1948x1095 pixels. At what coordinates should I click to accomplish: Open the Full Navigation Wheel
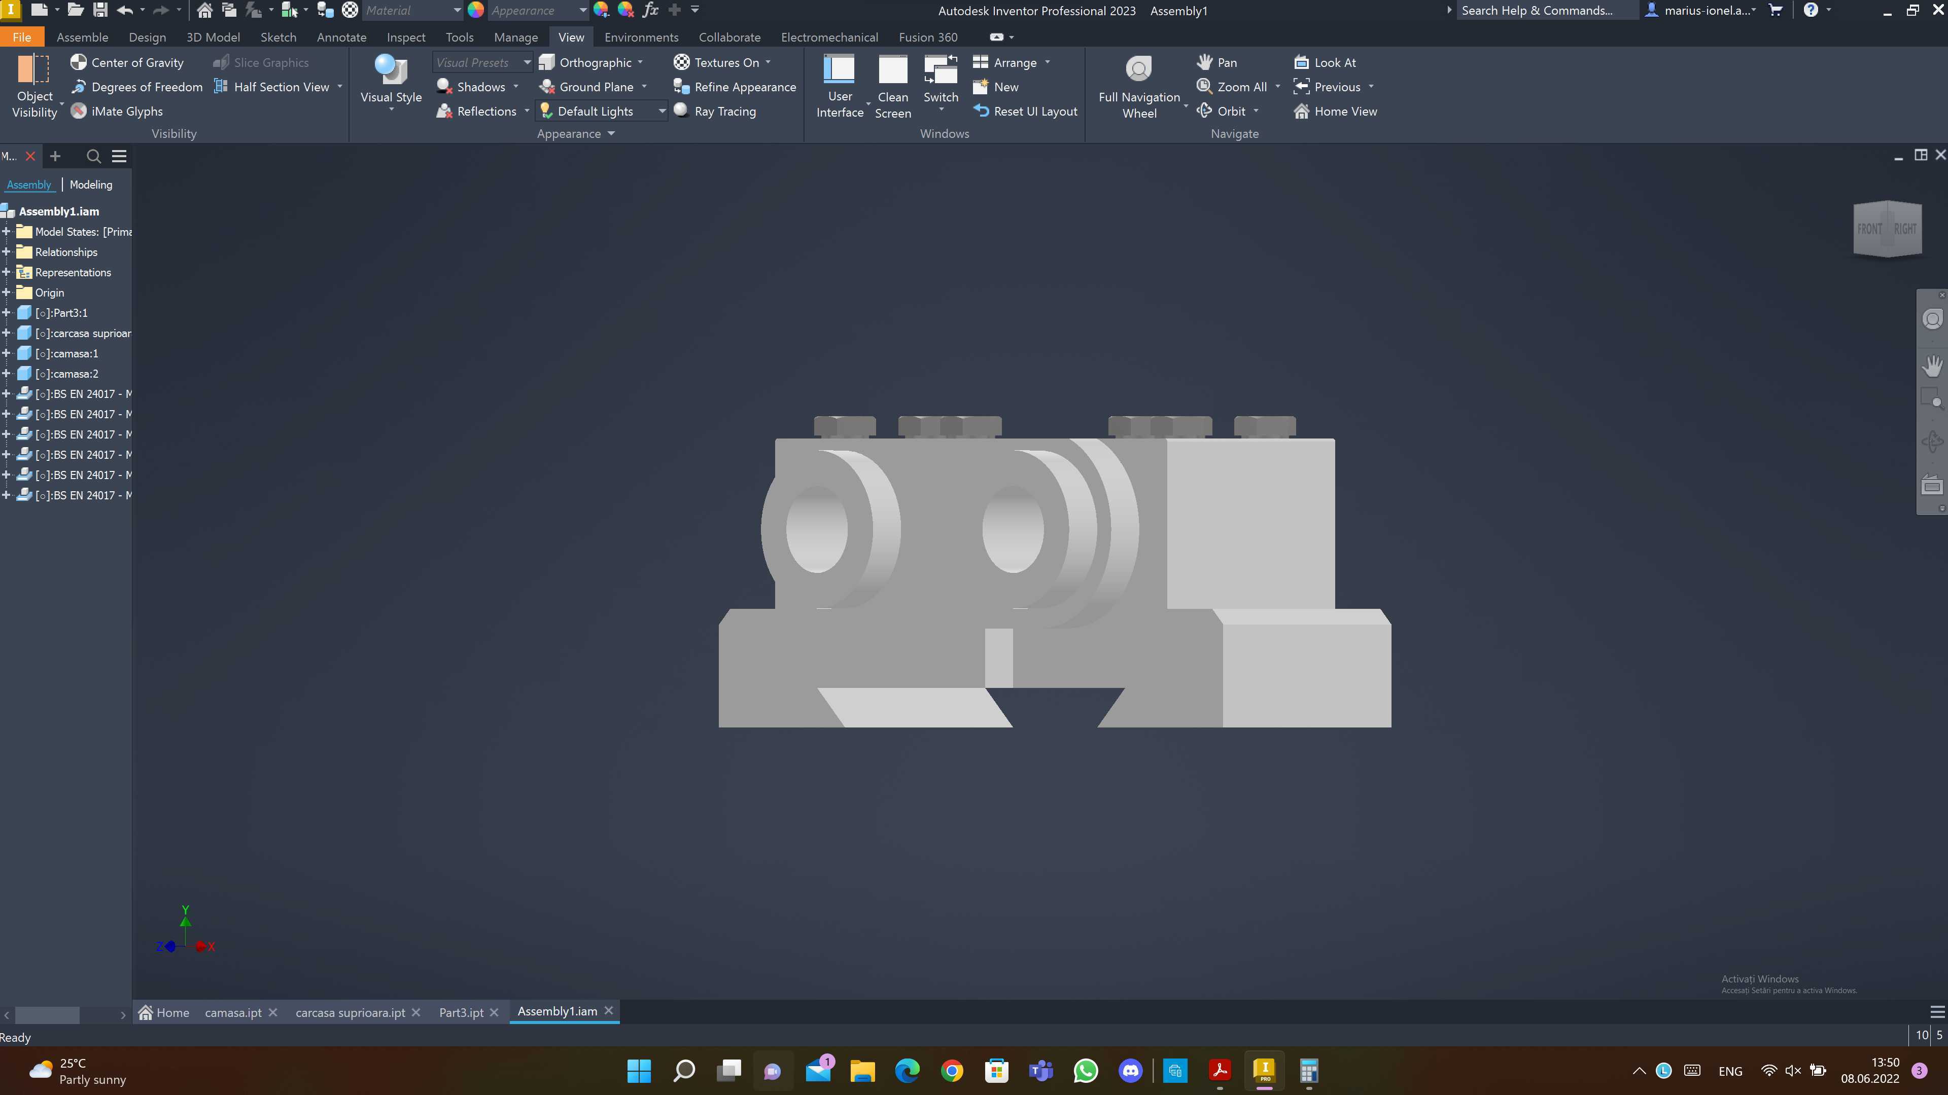pos(1139,87)
